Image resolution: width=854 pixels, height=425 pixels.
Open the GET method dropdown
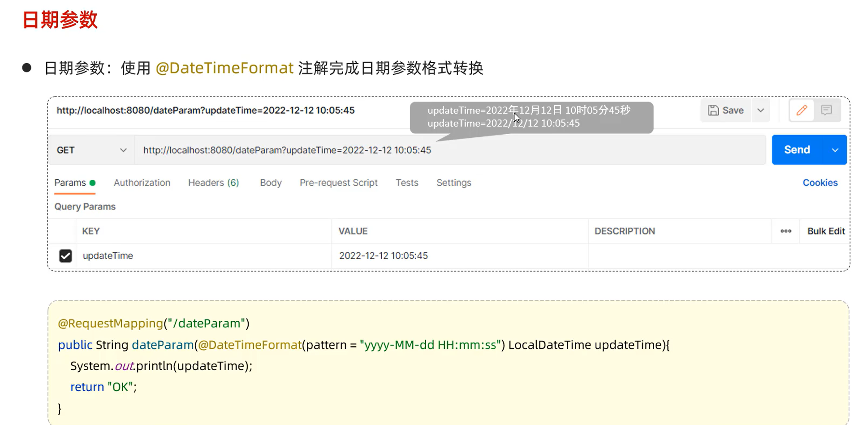click(x=91, y=150)
